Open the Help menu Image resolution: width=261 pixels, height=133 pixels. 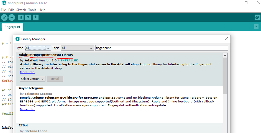pyautogui.click(x=42, y=10)
